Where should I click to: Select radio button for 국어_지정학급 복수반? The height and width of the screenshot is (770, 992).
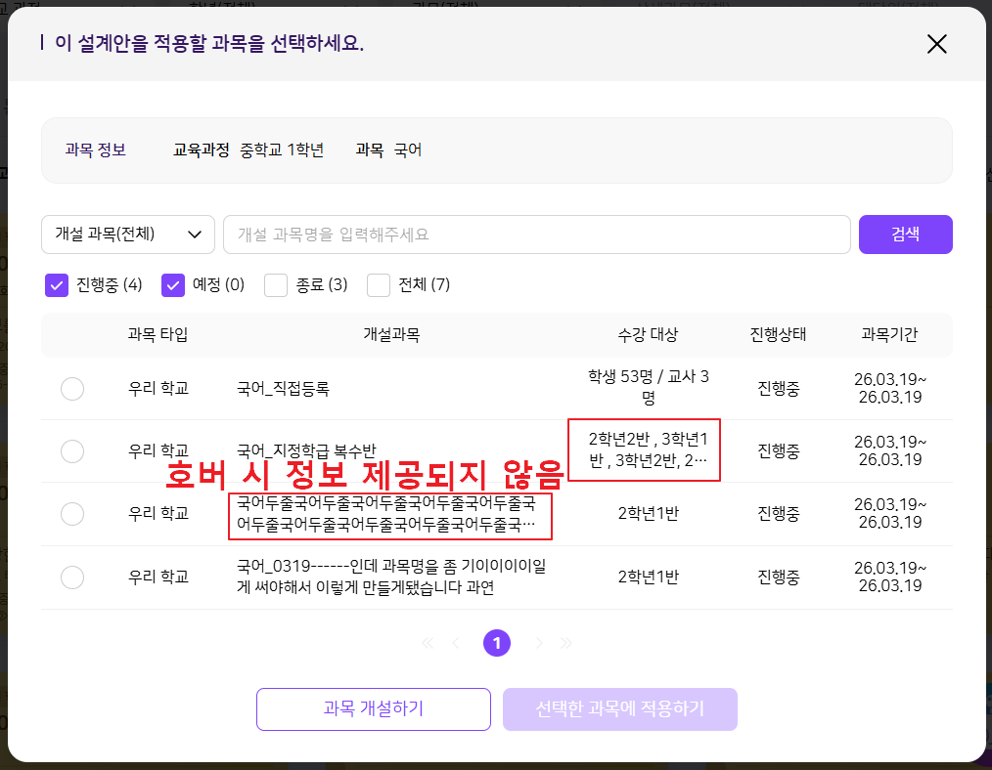point(72,451)
